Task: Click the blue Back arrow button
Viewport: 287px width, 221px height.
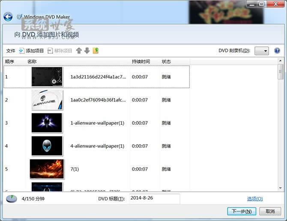Action: pos(8,17)
